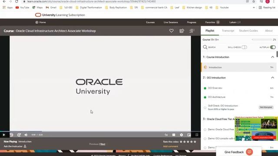Image resolution: width=278 pixels, height=156 pixels.
Task: Click the Ask the Instructor link
Action: coord(13,146)
